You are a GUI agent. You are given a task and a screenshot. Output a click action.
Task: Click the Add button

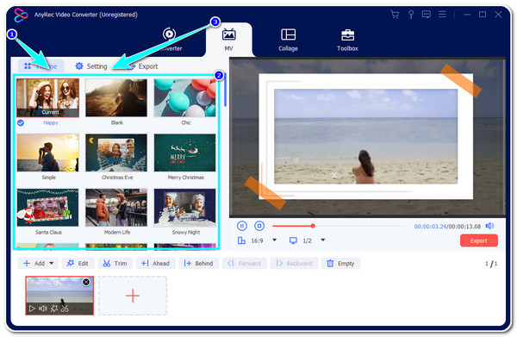[34, 264]
